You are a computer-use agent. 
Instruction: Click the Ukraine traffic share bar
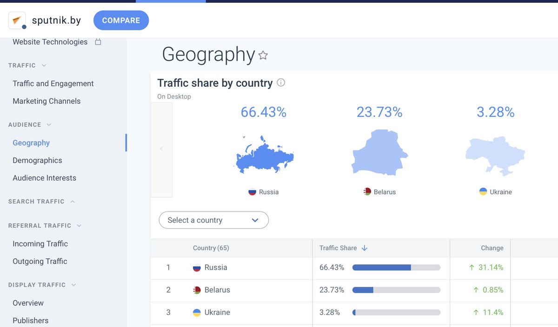[x=396, y=313]
